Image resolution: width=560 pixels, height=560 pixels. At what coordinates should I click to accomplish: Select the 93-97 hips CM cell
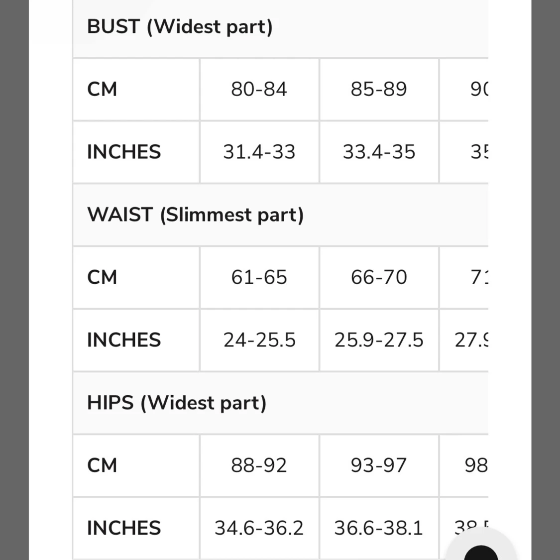[379, 466]
